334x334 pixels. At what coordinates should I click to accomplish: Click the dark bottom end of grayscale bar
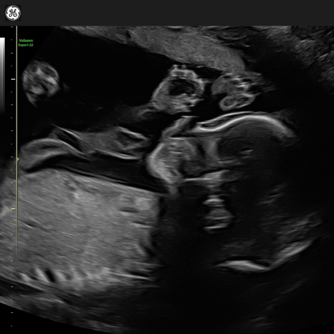coord(2,111)
